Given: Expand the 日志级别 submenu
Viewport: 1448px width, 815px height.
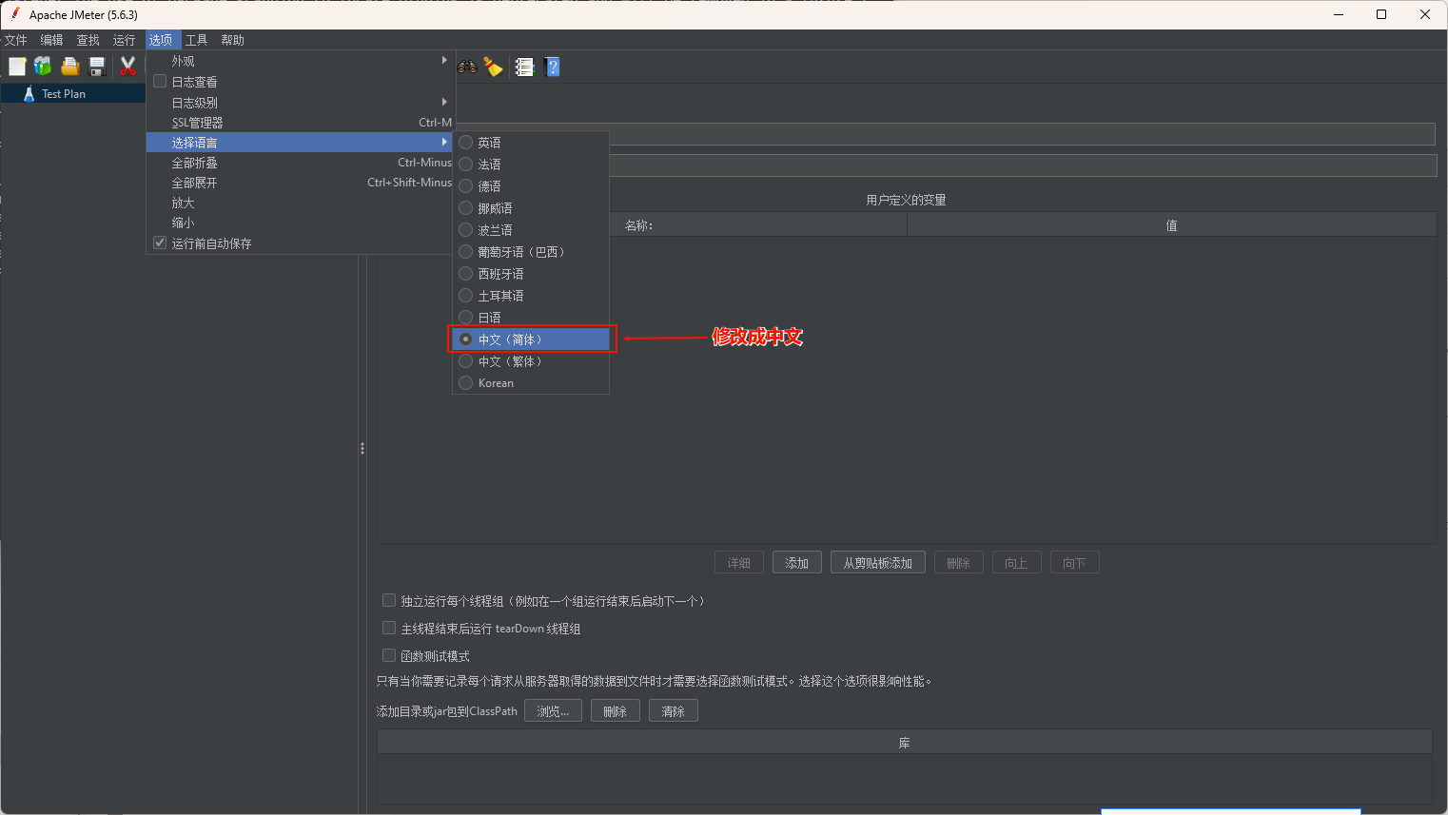Looking at the screenshot, I should 301,102.
